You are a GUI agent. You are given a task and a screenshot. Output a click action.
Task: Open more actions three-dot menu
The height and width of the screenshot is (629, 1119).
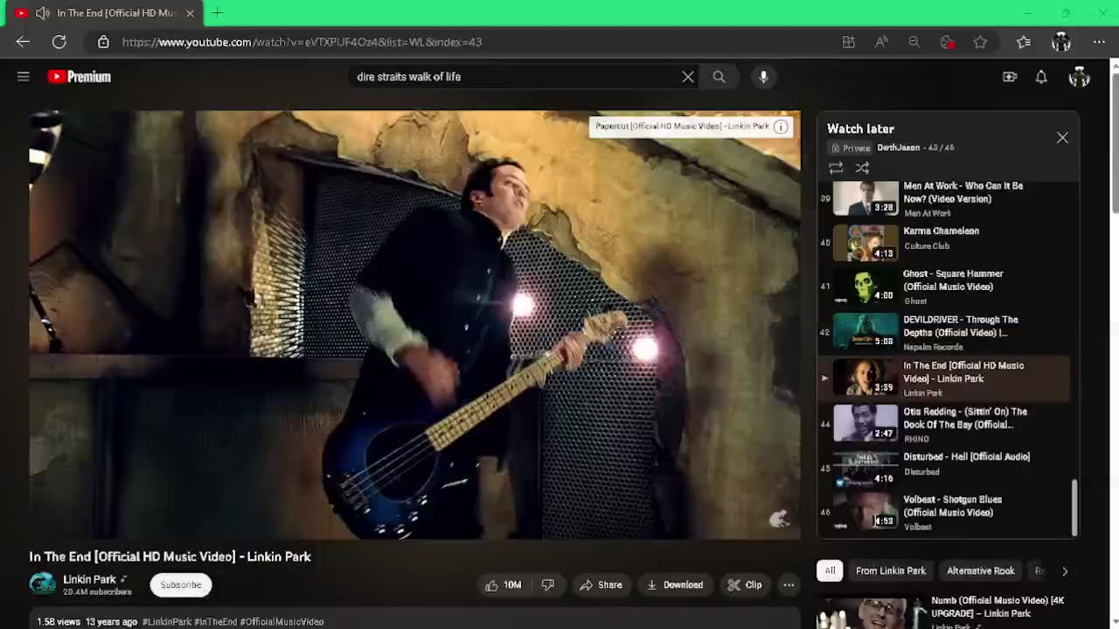click(789, 584)
